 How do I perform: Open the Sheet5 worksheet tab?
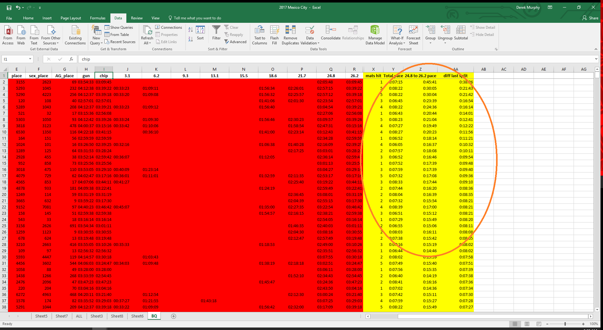[41, 316]
